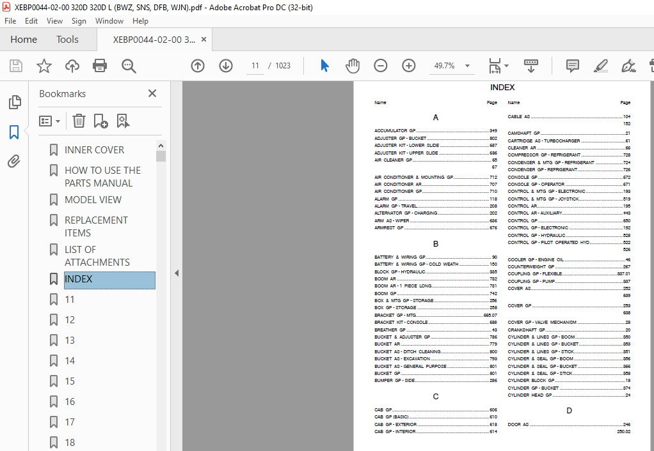The image size is (654, 451).
Task: Close the XEBP0044-02-00 document tab
Action: [x=203, y=40]
